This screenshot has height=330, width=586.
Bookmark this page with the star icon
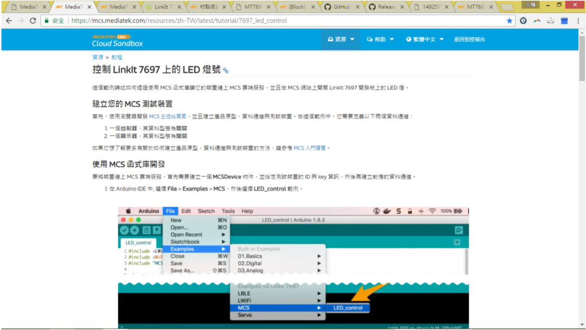(x=510, y=21)
